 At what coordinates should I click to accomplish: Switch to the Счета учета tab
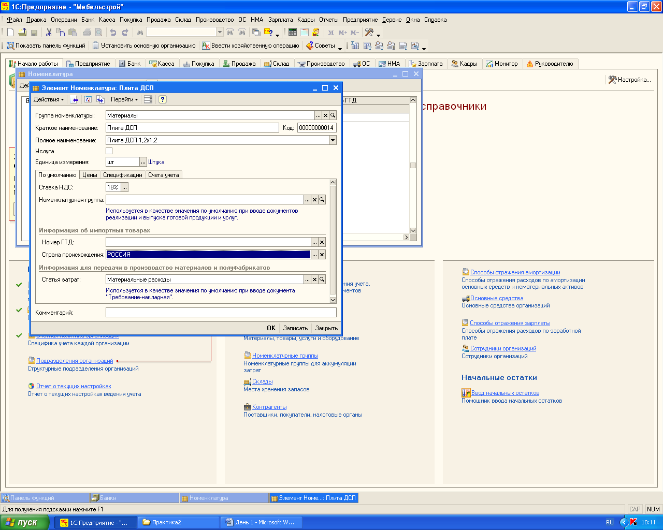164,175
